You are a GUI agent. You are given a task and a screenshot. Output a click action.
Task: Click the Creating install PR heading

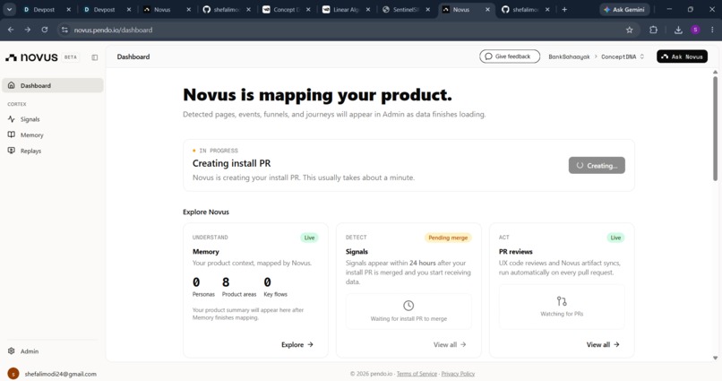pyautogui.click(x=232, y=163)
